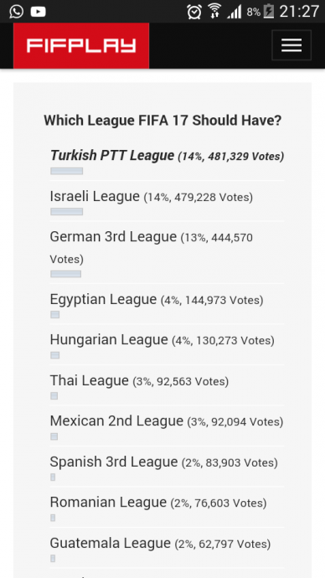Viewport: 325px width, 578px height.
Task: Tap the FIFPLAY logo
Action: (81, 46)
